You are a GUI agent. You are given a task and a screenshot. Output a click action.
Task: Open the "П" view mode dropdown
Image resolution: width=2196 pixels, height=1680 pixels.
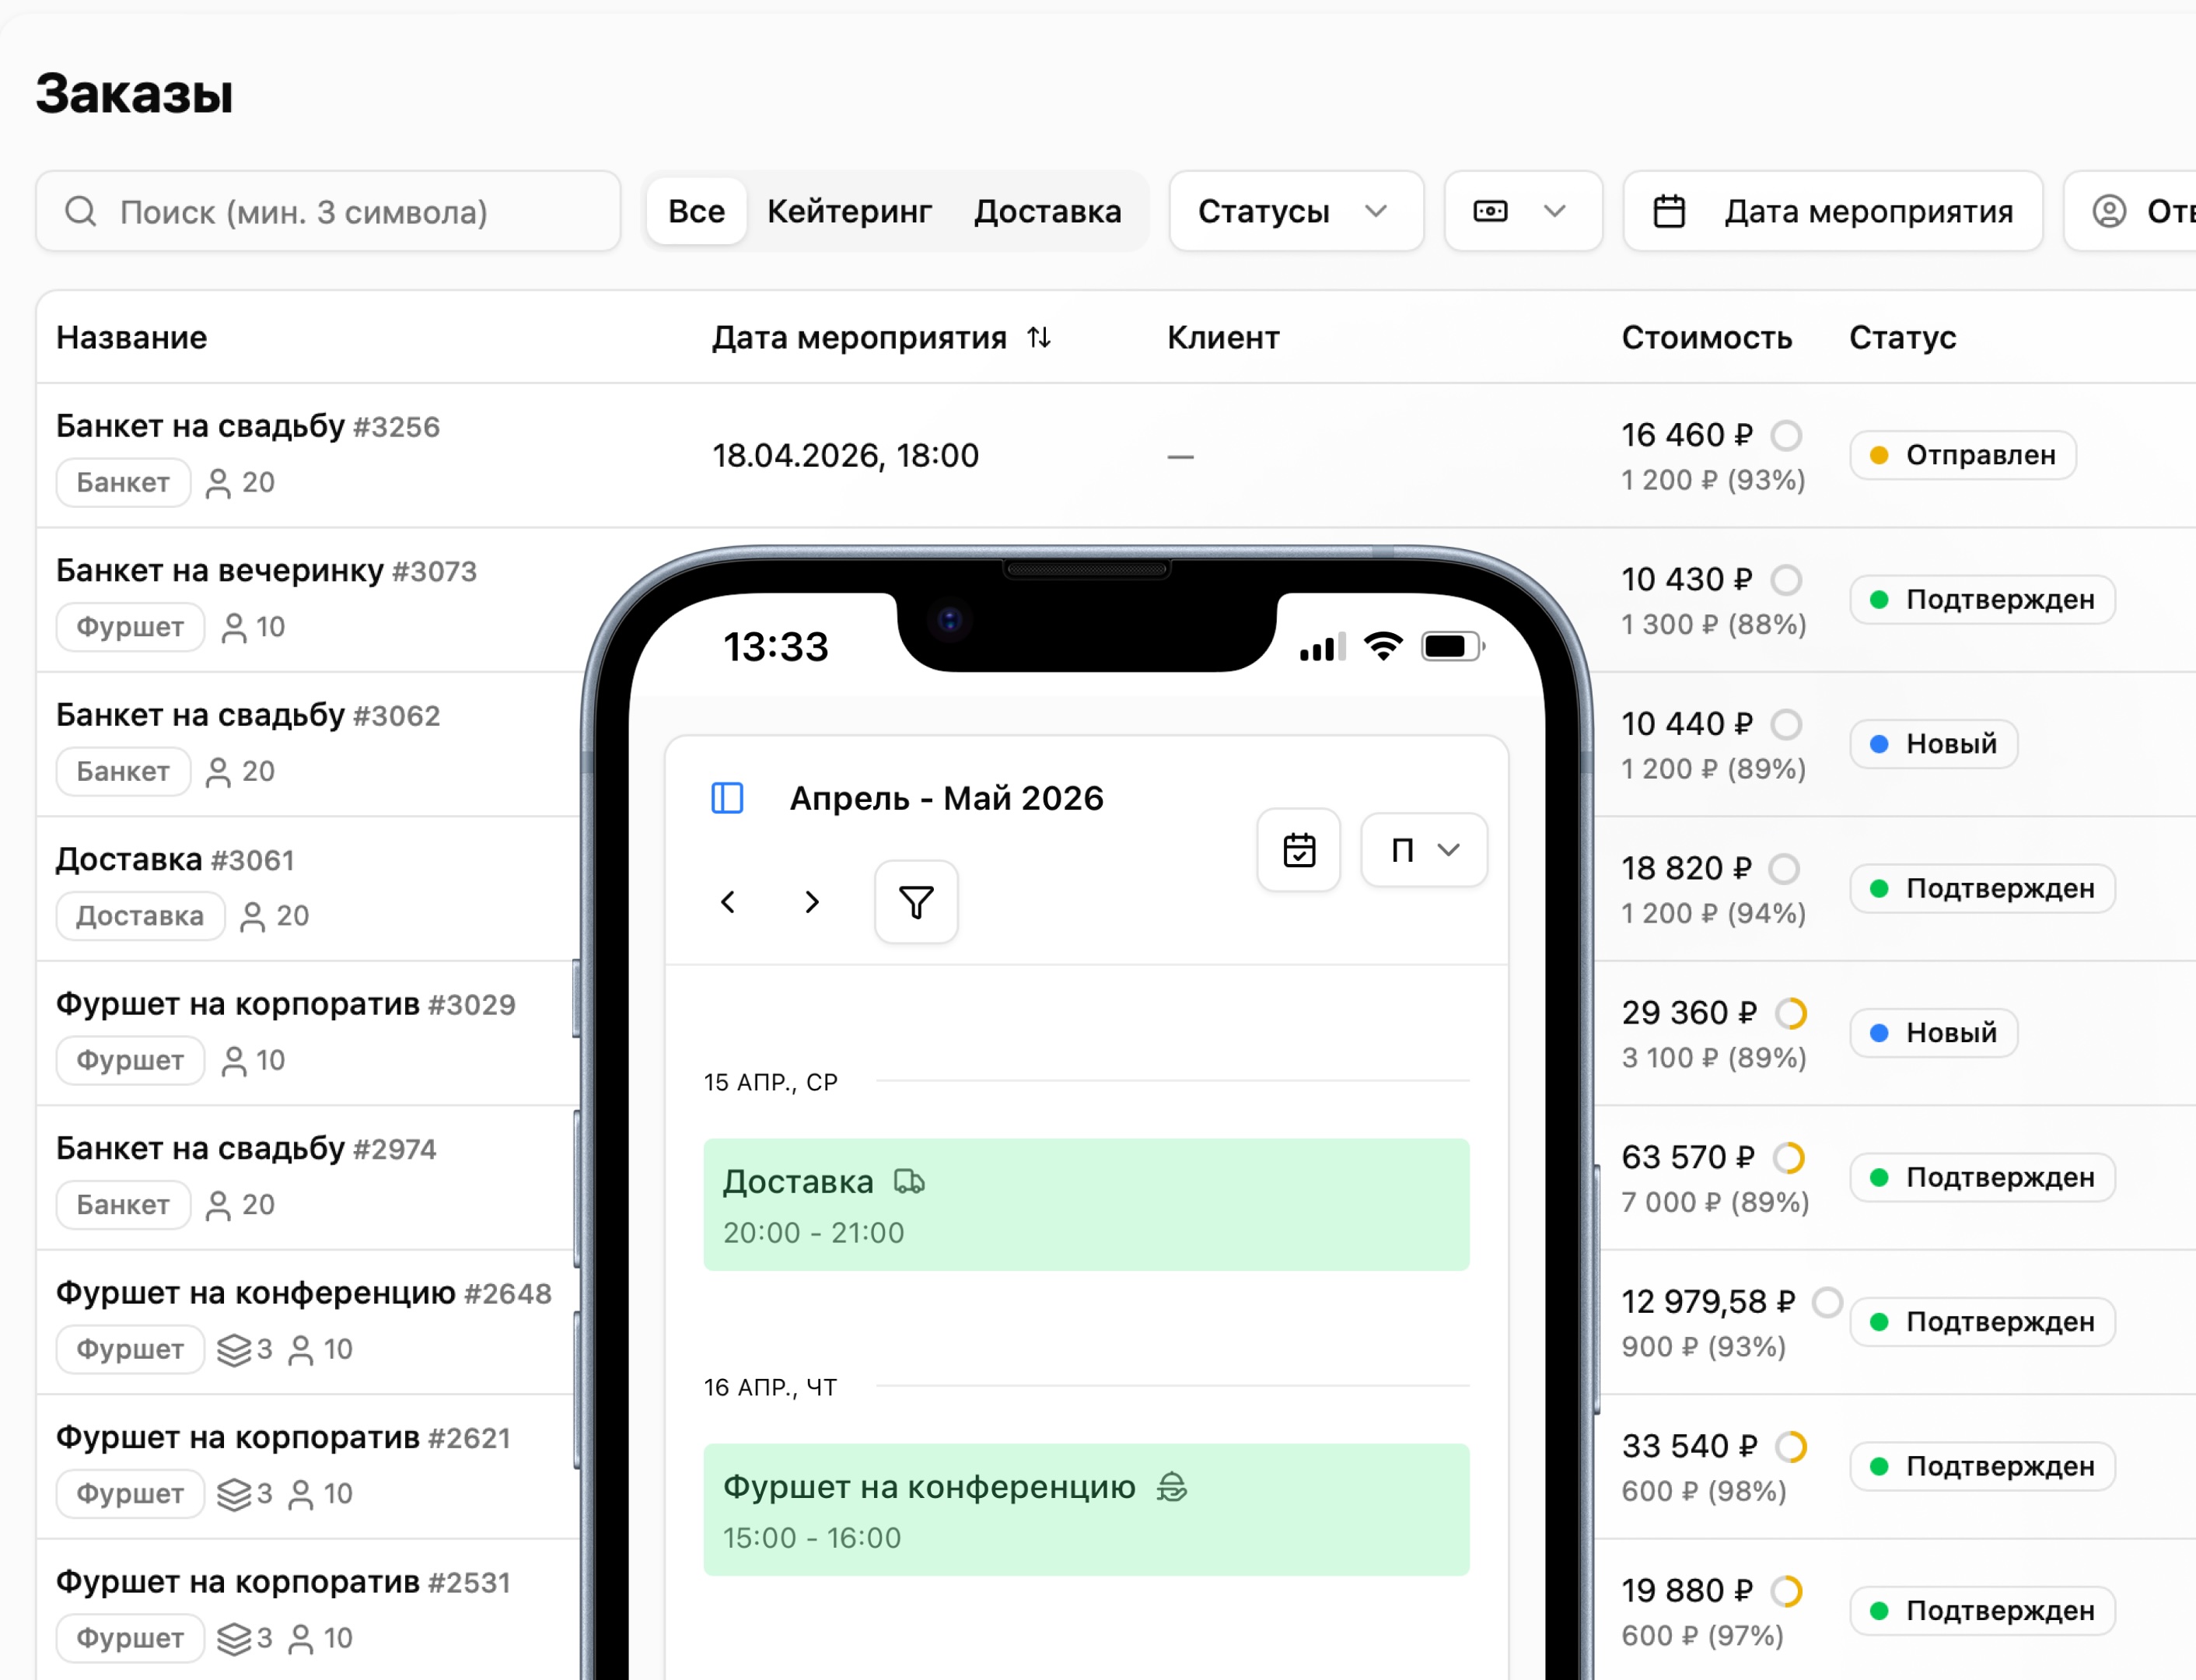coord(1423,850)
